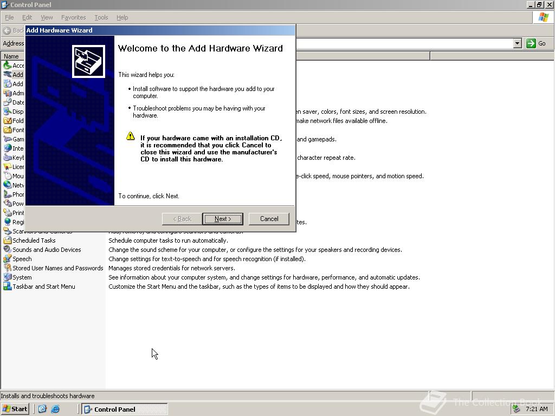Select the Licensing icon
This screenshot has height=416, width=555.
click(8, 166)
